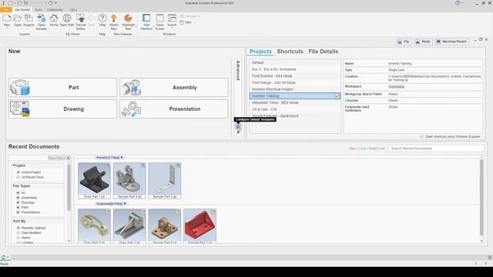
Task: Click Open Samples in the ribbon
Action: pyautogui.click(x=41, y=22)
